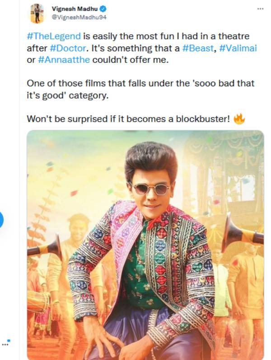Open the tweet's three-dot more options menu
Viewport: 271px width, 360px height.
(260, 9)
